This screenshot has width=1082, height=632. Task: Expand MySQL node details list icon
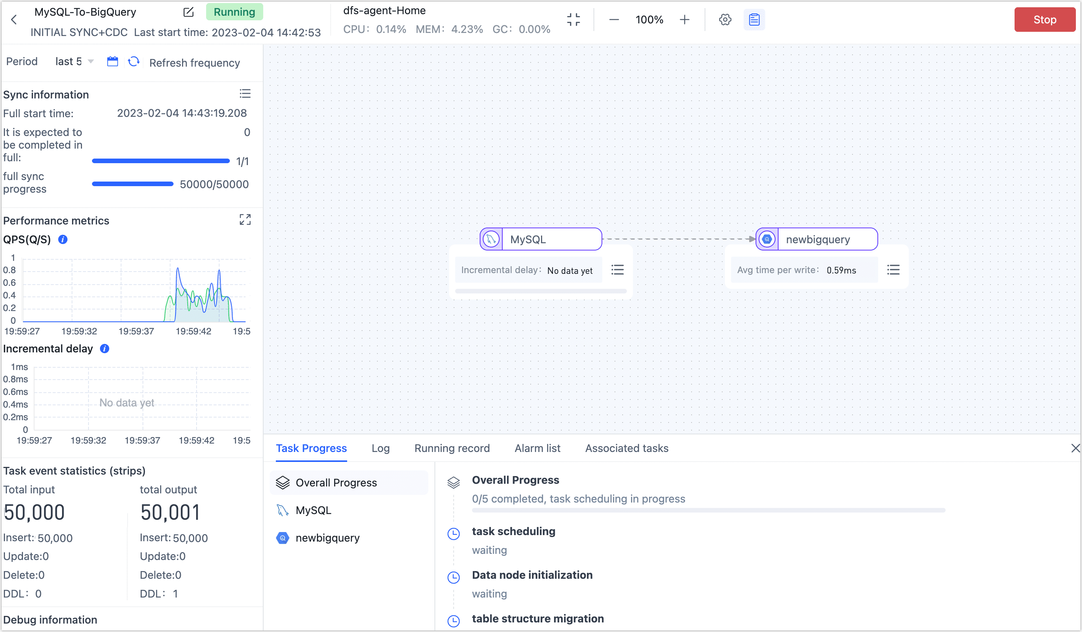point(617,270)
